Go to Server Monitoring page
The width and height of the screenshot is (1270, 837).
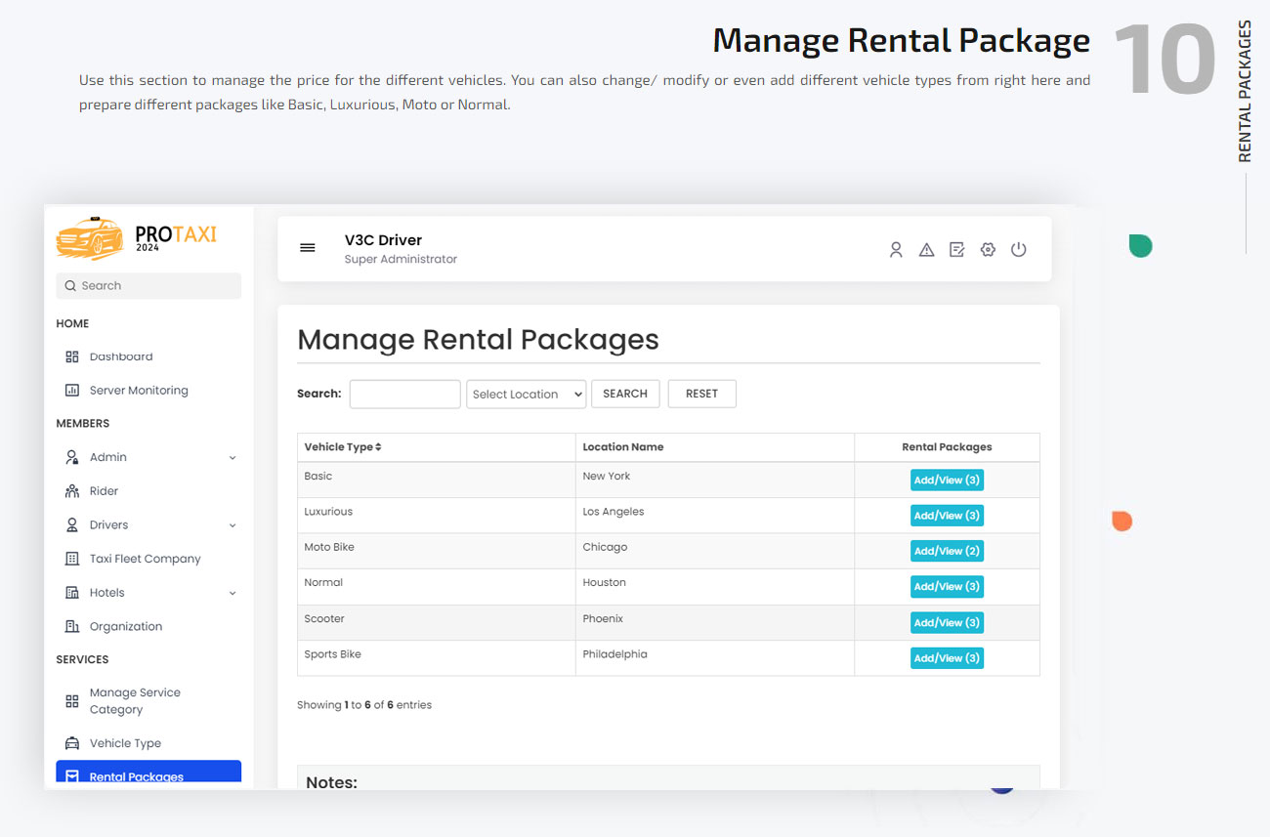point(139,391)
